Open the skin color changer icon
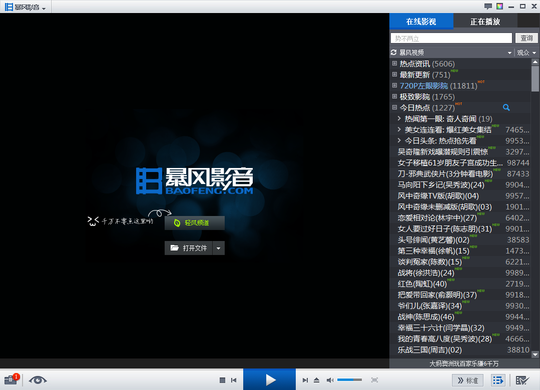 (499, 6)
